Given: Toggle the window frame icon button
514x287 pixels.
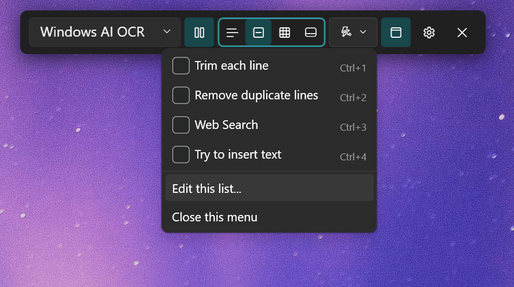Looking at the screenshot, I should pos(396,33).
